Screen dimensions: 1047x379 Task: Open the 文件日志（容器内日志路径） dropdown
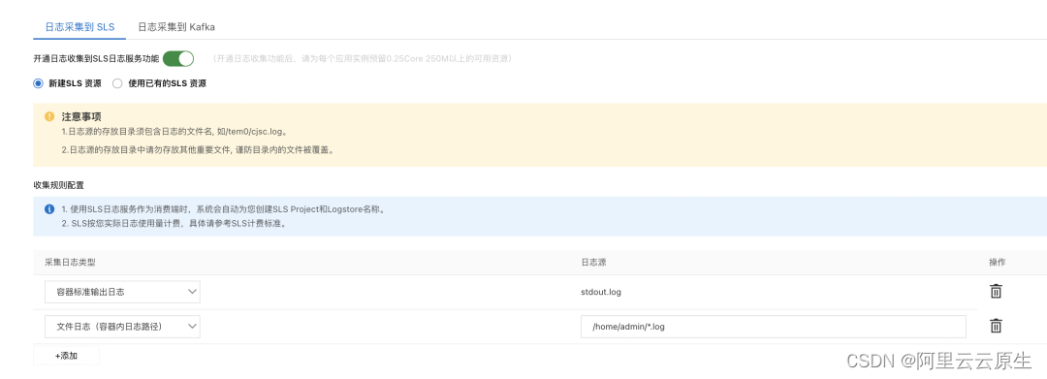point(122,327)
